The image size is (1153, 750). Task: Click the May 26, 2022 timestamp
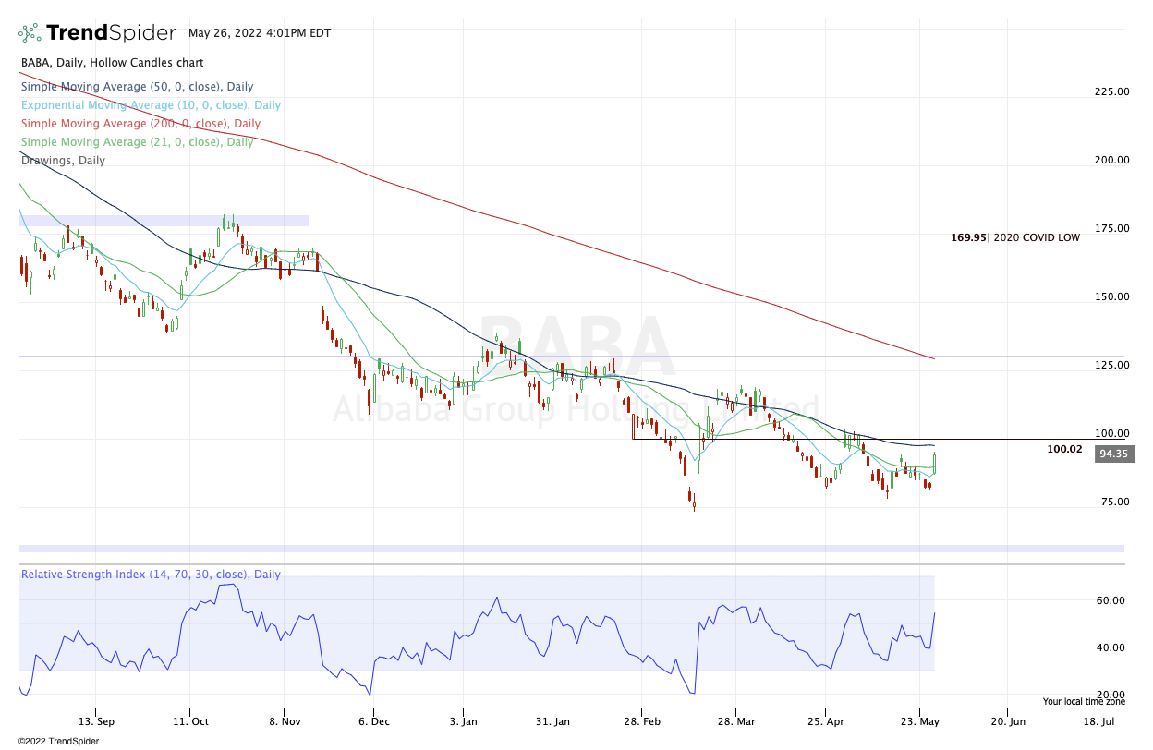pos(253,33)
